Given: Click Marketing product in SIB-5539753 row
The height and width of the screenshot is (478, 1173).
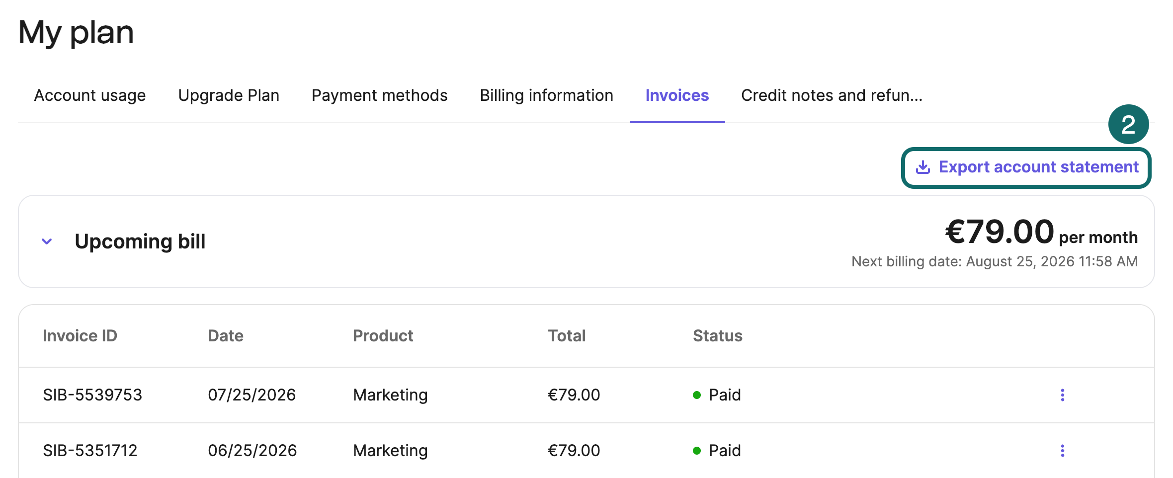Looking at the screenshot, I should pyautogui.click(x=390, y=395).
